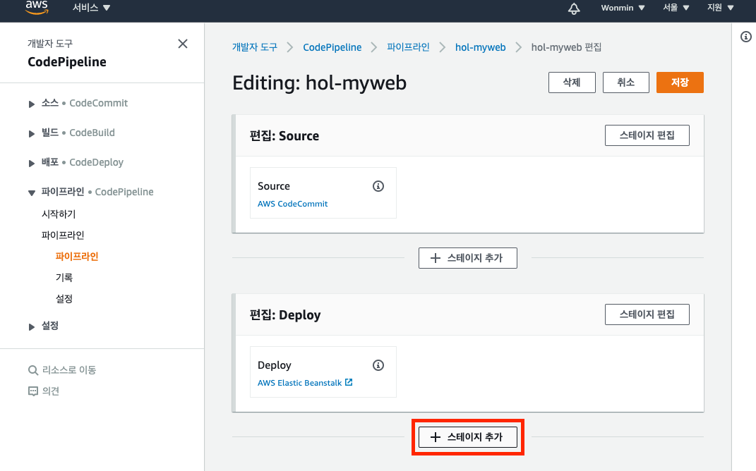Open the info panel icon at right edge

746,37
